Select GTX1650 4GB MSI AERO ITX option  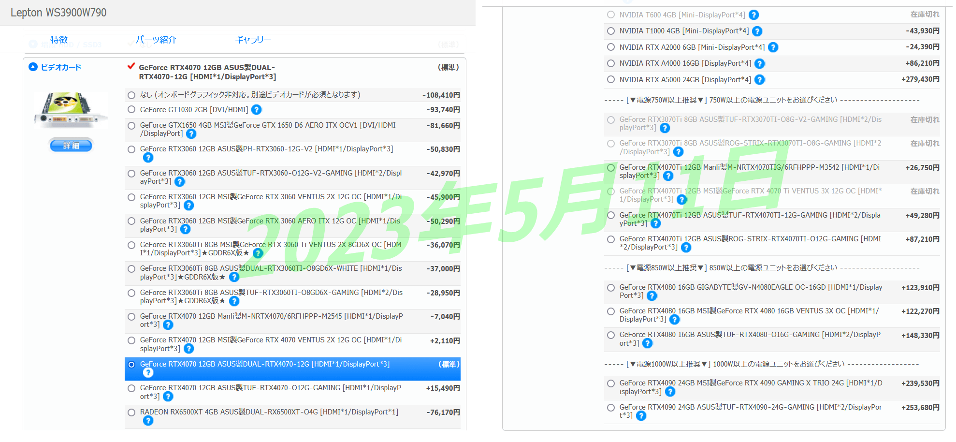131,126
